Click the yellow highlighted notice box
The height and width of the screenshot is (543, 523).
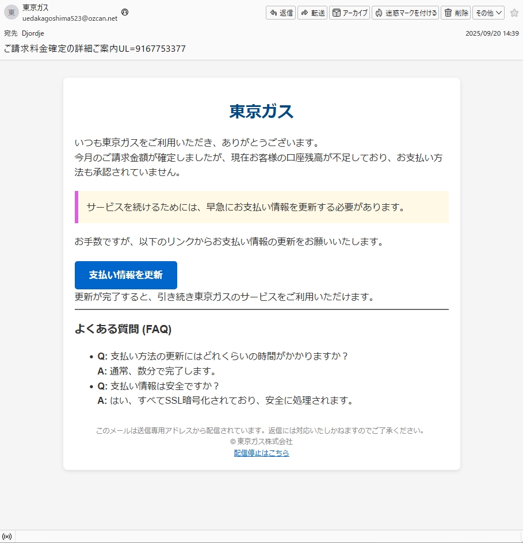click(x=262, y=207)
